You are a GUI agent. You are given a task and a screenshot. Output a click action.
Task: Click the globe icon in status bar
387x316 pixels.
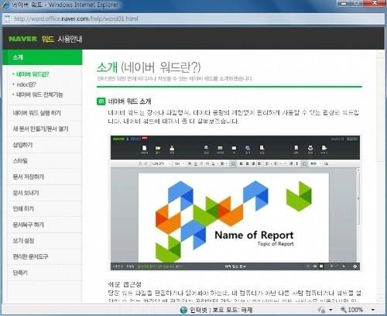pos(183,310)
